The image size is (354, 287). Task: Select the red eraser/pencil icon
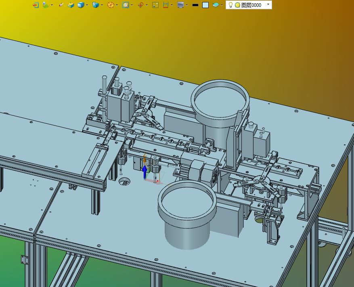coord(61,5)
